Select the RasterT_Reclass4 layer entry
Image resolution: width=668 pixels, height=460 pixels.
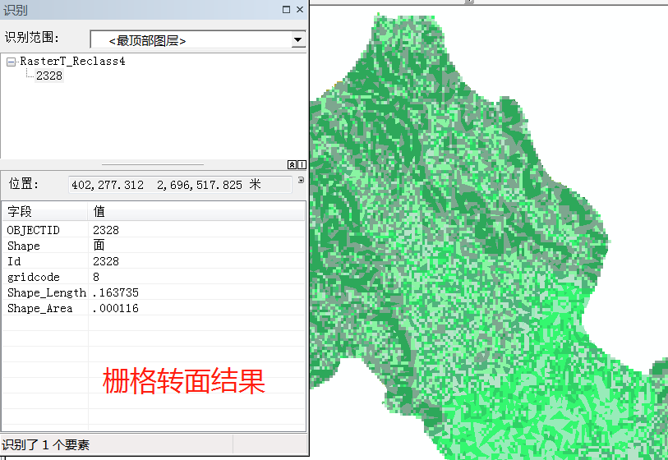[x=72, y=62]
